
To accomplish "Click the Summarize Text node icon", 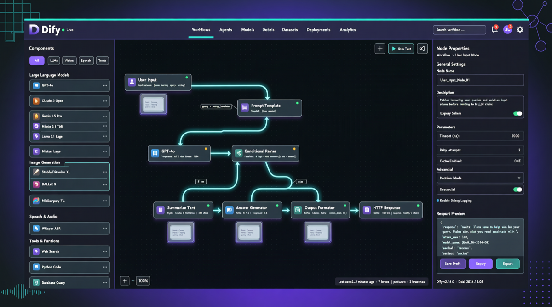I will tap(160, 210).
